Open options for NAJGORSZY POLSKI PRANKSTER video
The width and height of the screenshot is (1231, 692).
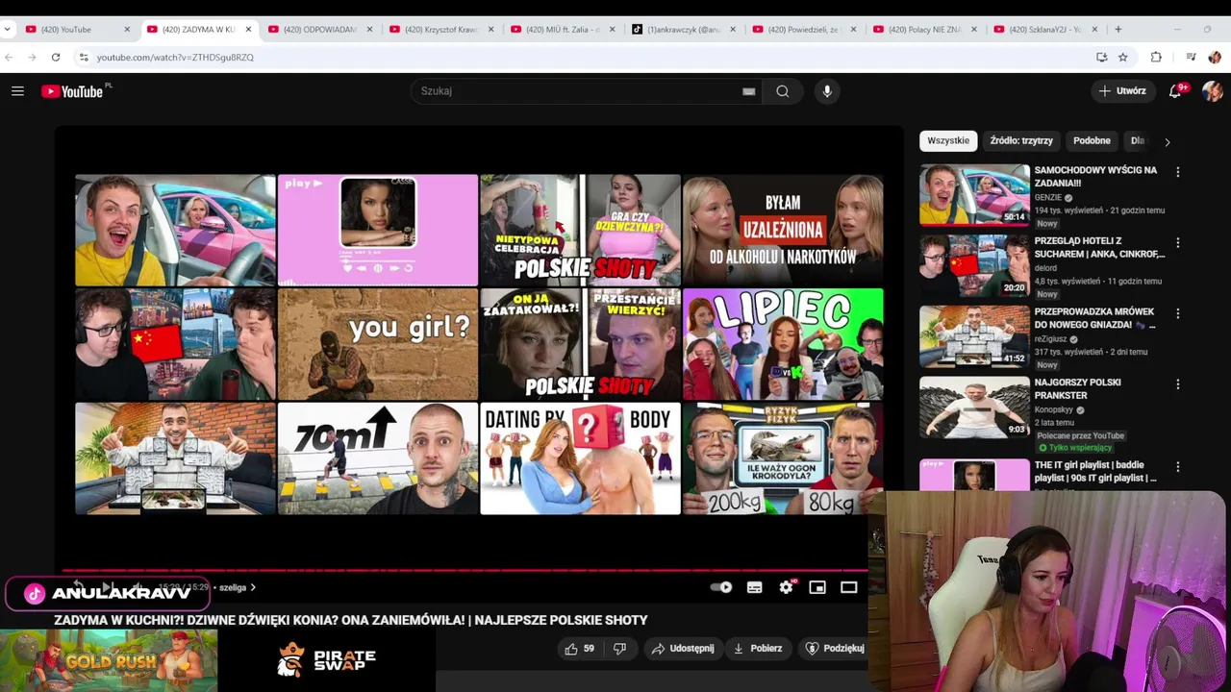click(1177, 384)
